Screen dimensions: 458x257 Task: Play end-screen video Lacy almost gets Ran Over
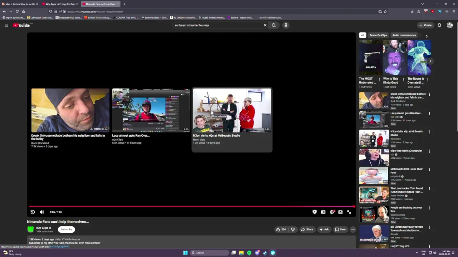click(151, 110)
